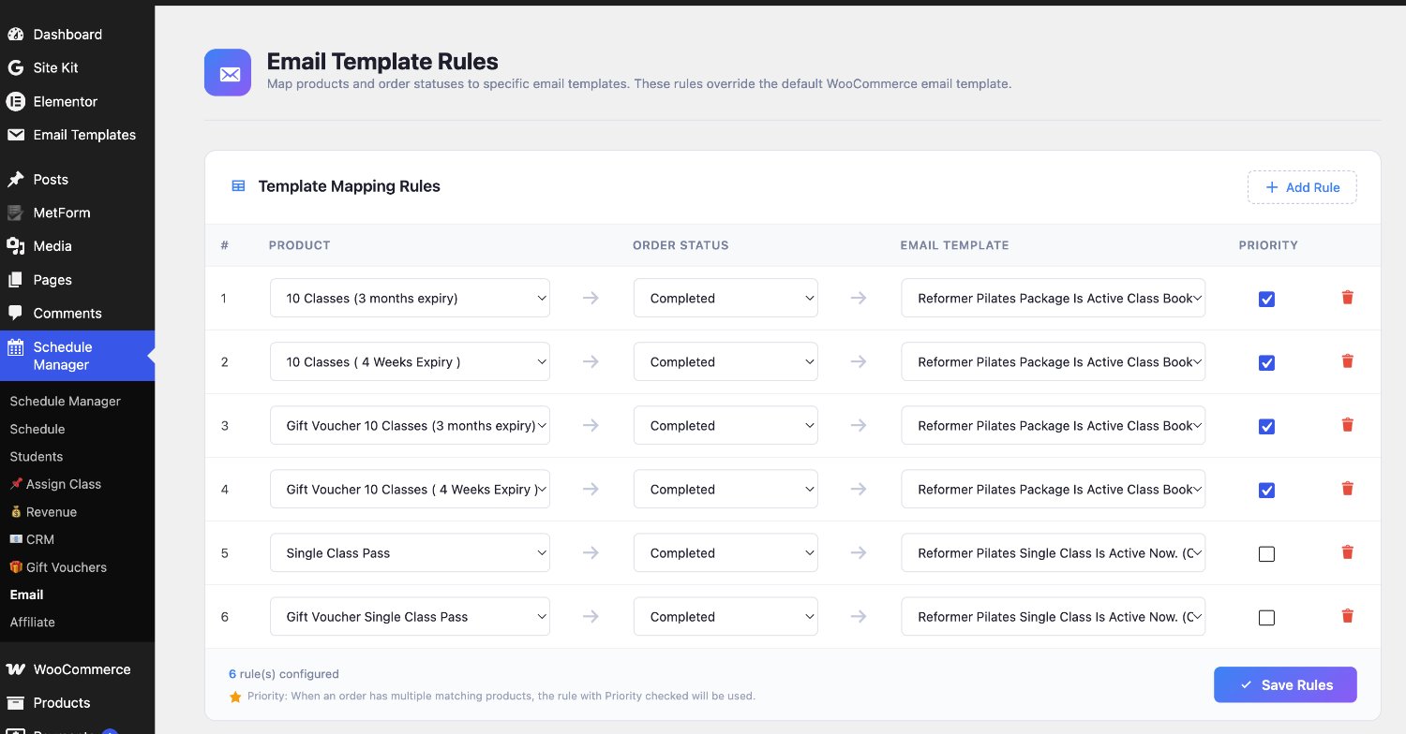Click the MetForm icon in sidebar
The image size is (1406, 734).
15,213
